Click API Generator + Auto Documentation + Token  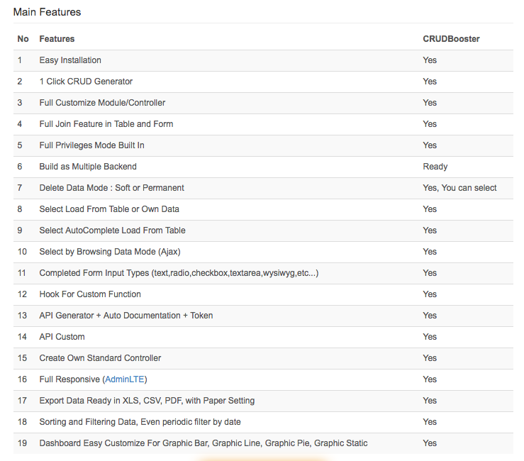click(126, 316)
